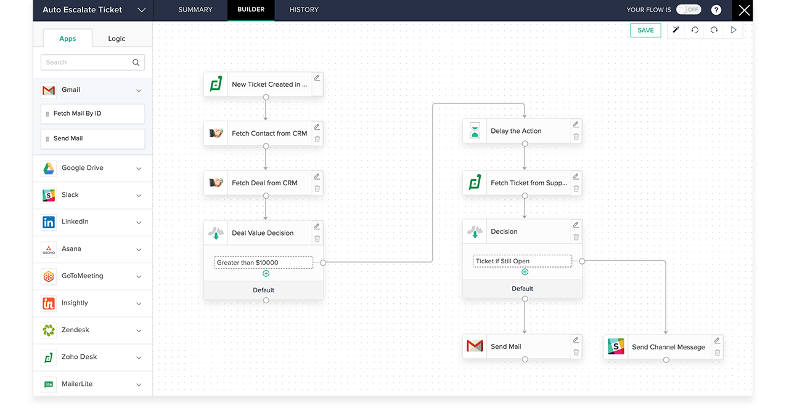789x419 pixels.
Task: Switch to the Logic tab
Action: pyautogui.click(x=117, y=39)
